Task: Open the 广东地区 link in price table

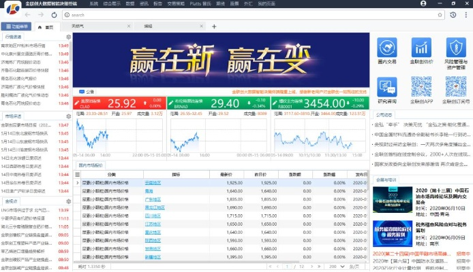Action: point(153,200)
